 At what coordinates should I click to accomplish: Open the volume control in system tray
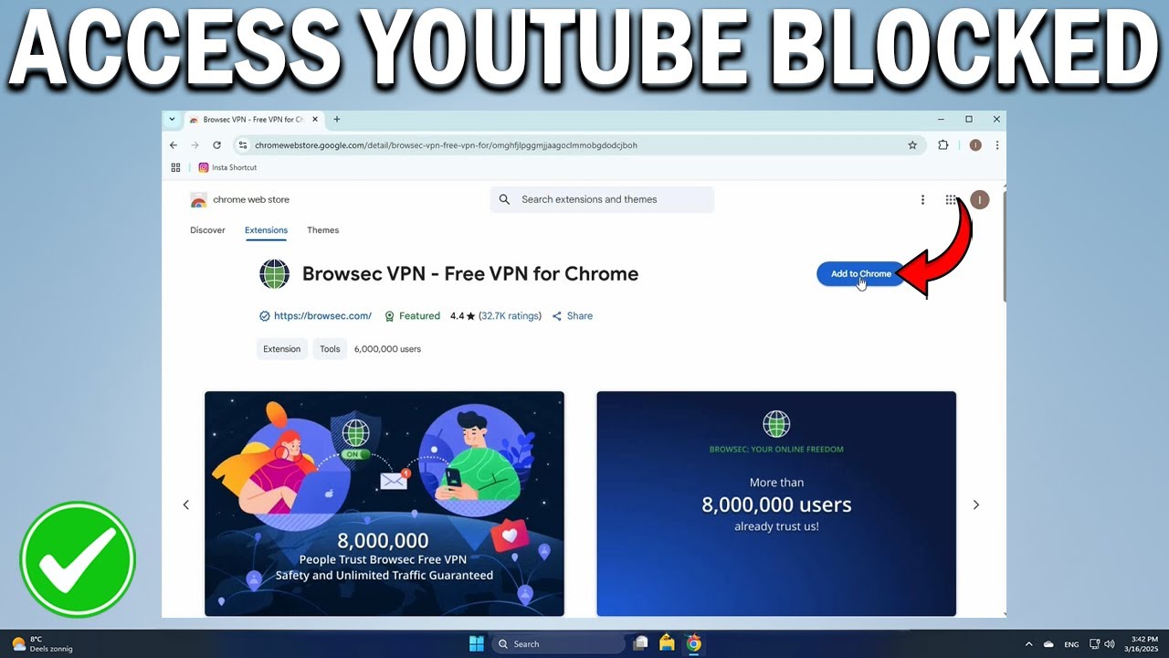[1109, 643]
